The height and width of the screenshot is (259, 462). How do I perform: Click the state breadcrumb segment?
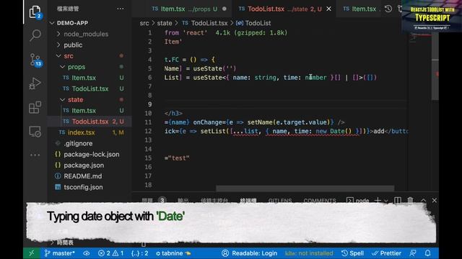[165, 23]
